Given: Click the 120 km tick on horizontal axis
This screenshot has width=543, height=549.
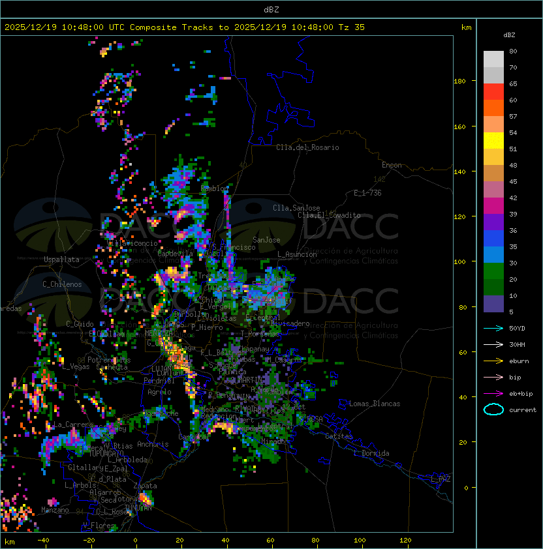Looking at the screenshot, I should 405,541.
